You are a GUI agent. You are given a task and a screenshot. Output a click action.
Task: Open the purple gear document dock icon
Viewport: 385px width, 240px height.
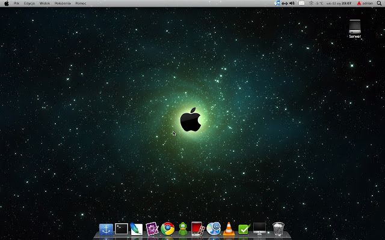point(152,229)
